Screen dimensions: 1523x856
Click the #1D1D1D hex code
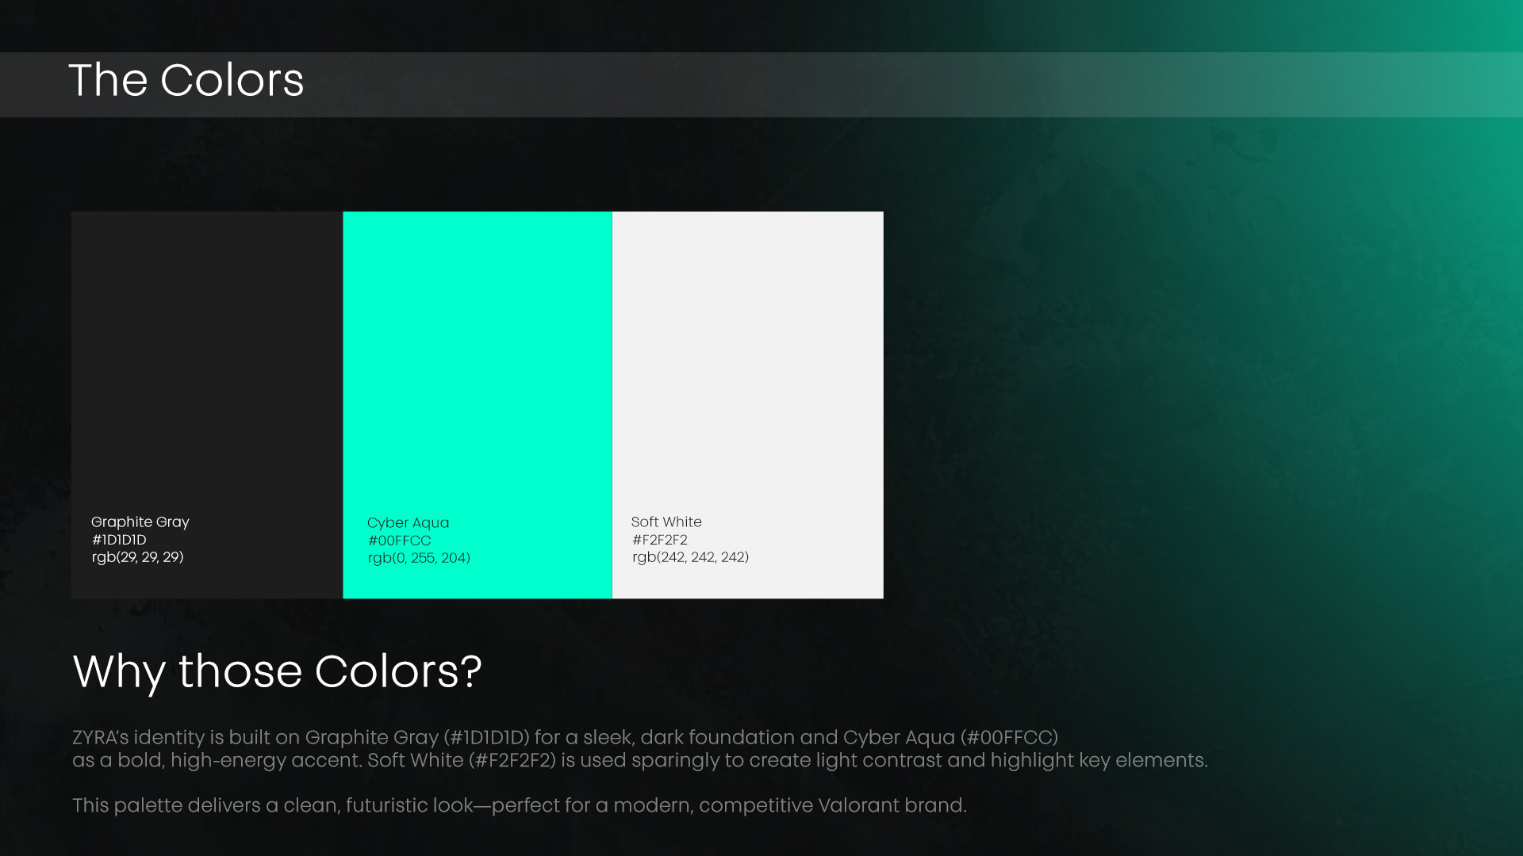coord(119,540)
